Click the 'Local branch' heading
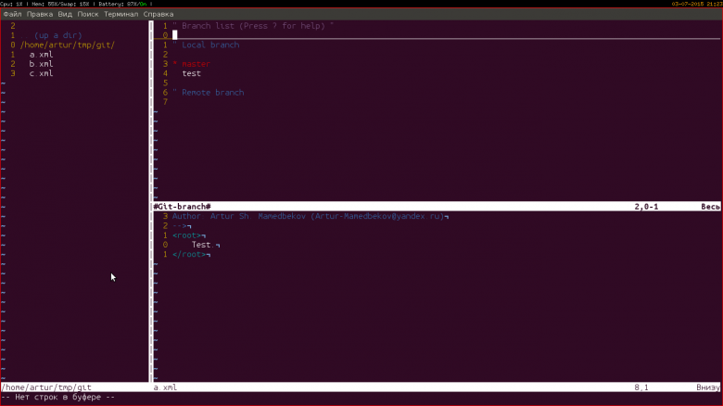The image size is (723, 406). tap(210, 45)
